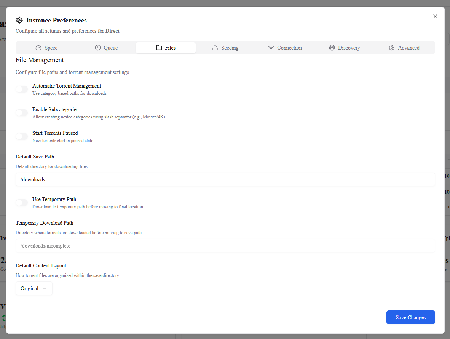Click the Temporary Download Path field
This screenshot has height=339, width=450.
pos(225,246)
